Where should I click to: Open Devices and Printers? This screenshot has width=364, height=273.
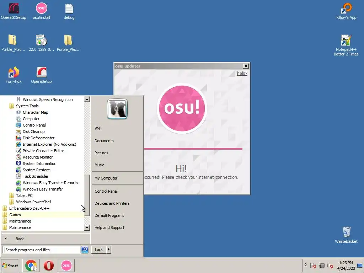coord(112,203)
